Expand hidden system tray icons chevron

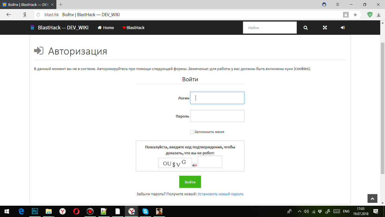click(x=299, y=211)
